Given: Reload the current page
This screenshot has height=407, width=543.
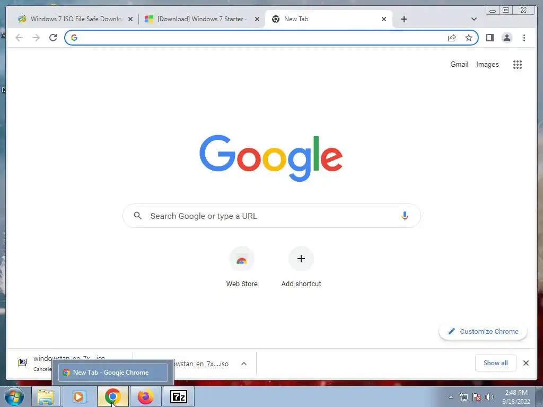Looking at the screenshot, I should pos(53,38).
